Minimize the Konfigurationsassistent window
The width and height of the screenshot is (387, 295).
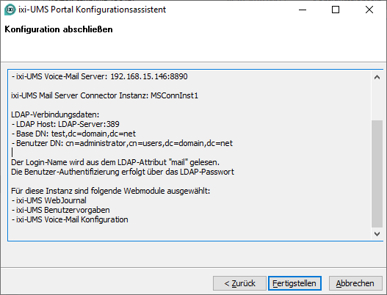coord(303,10)
